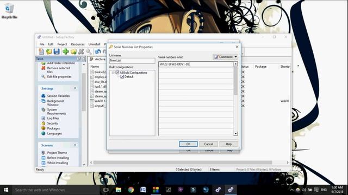Open Session Variables settings

point(58,96)
